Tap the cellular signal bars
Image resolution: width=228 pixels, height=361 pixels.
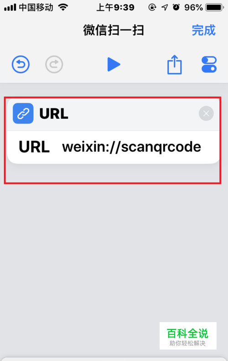(x=10, y=8)
